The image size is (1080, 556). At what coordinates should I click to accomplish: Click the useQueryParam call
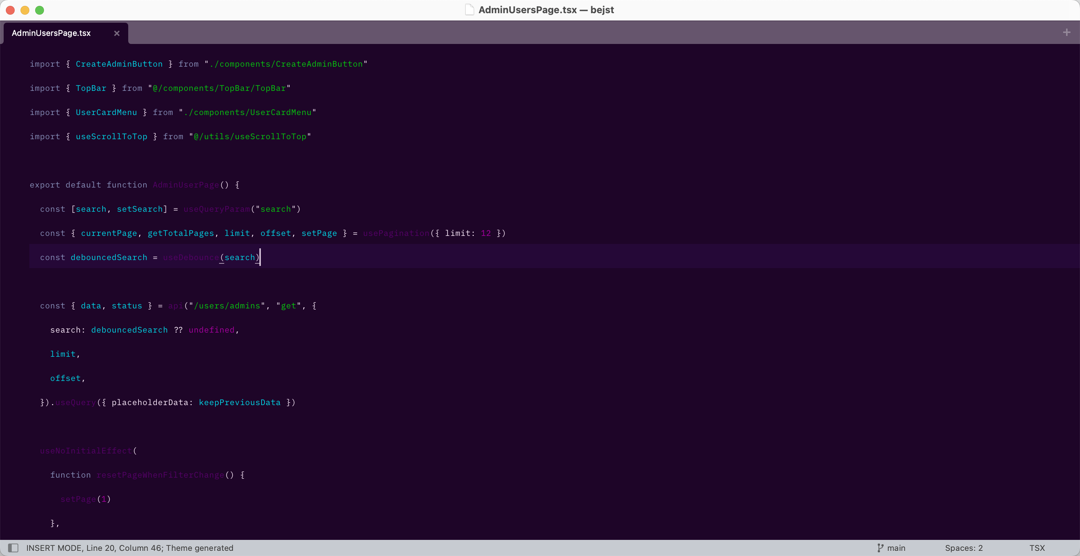coord(217,209)
